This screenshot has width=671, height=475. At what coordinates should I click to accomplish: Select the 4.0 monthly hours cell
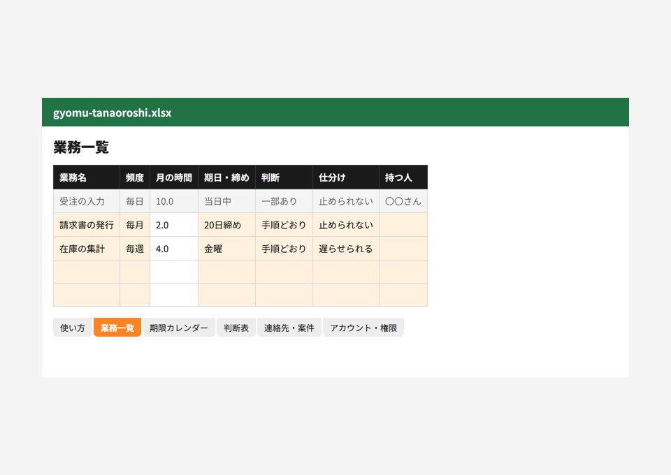point(174,249)
